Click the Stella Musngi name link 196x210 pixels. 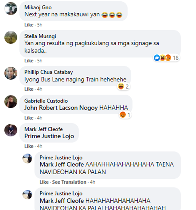click(40, 36)
